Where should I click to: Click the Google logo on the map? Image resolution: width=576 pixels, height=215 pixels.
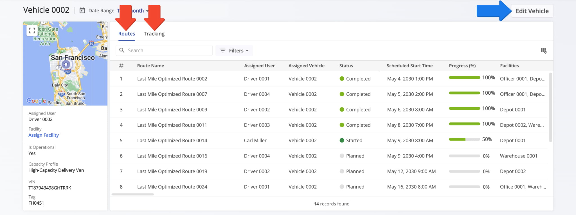pyautogui.click(x=36, y=101)
